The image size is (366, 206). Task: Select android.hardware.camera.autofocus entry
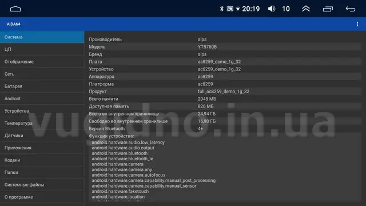tap(129, 175)
